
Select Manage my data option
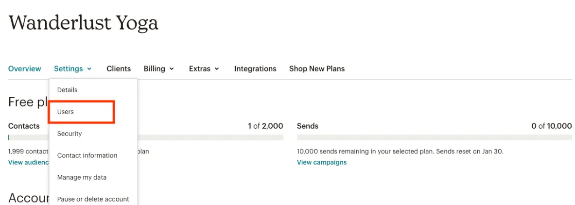(82, 177)
